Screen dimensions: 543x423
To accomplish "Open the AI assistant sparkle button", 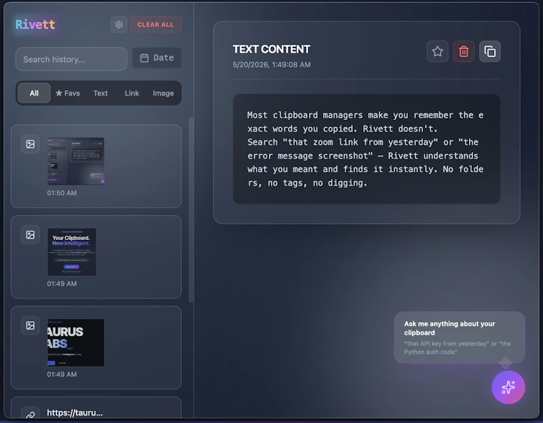I will coord(508,387).
